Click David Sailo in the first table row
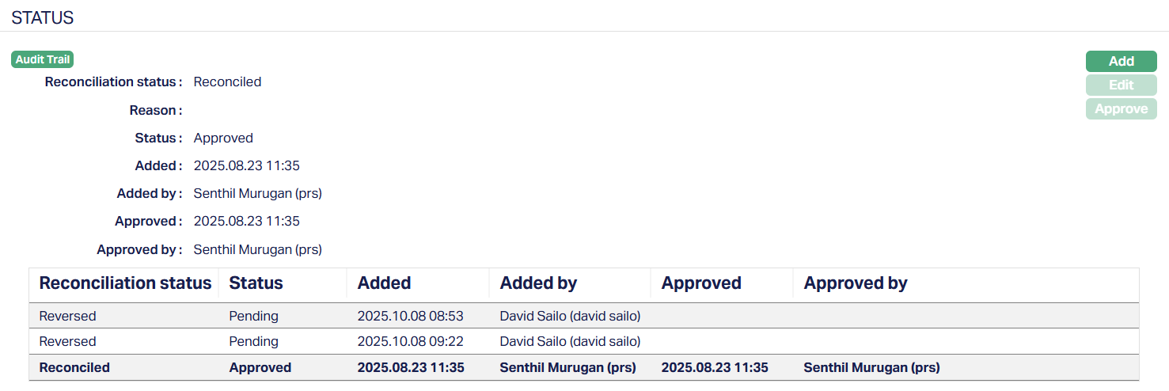This screenshot has width=1169, height=391. point(570,317)
